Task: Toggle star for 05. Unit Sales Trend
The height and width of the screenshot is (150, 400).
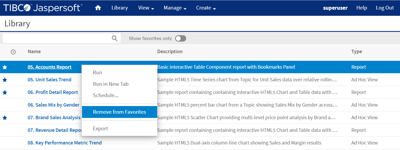Action: tap(5, 80)
